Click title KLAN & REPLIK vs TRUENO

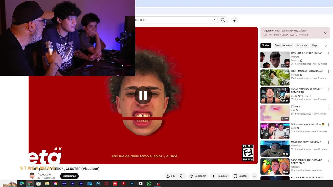point(307,178)
